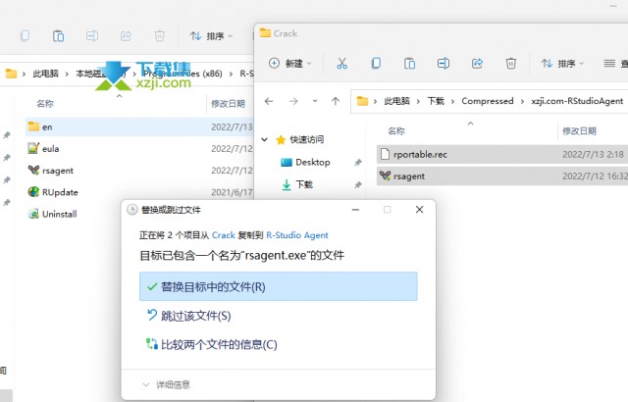Choose 比较两个文件的信息(C) option
Screen dimensions: 628x402
[x=279, y=344]
